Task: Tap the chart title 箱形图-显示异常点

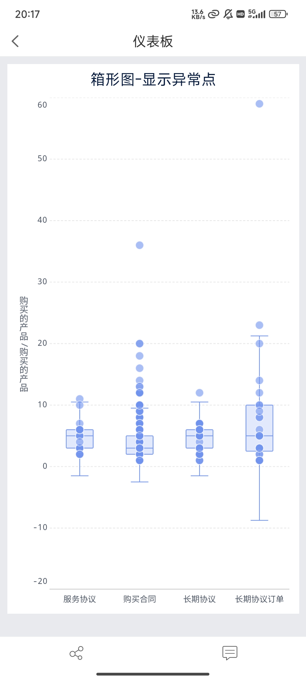Action: (x=153, y=79)
